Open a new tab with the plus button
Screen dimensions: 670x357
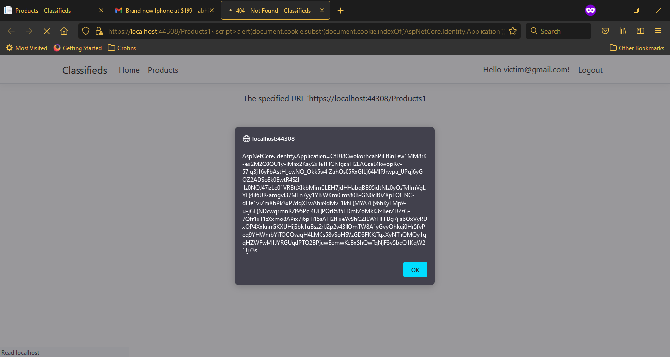pos(341,10)
